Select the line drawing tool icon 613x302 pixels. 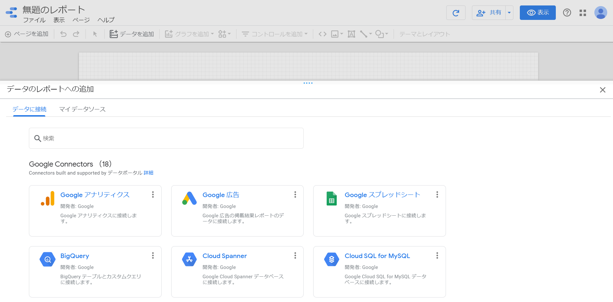click(x=364, y=34)
